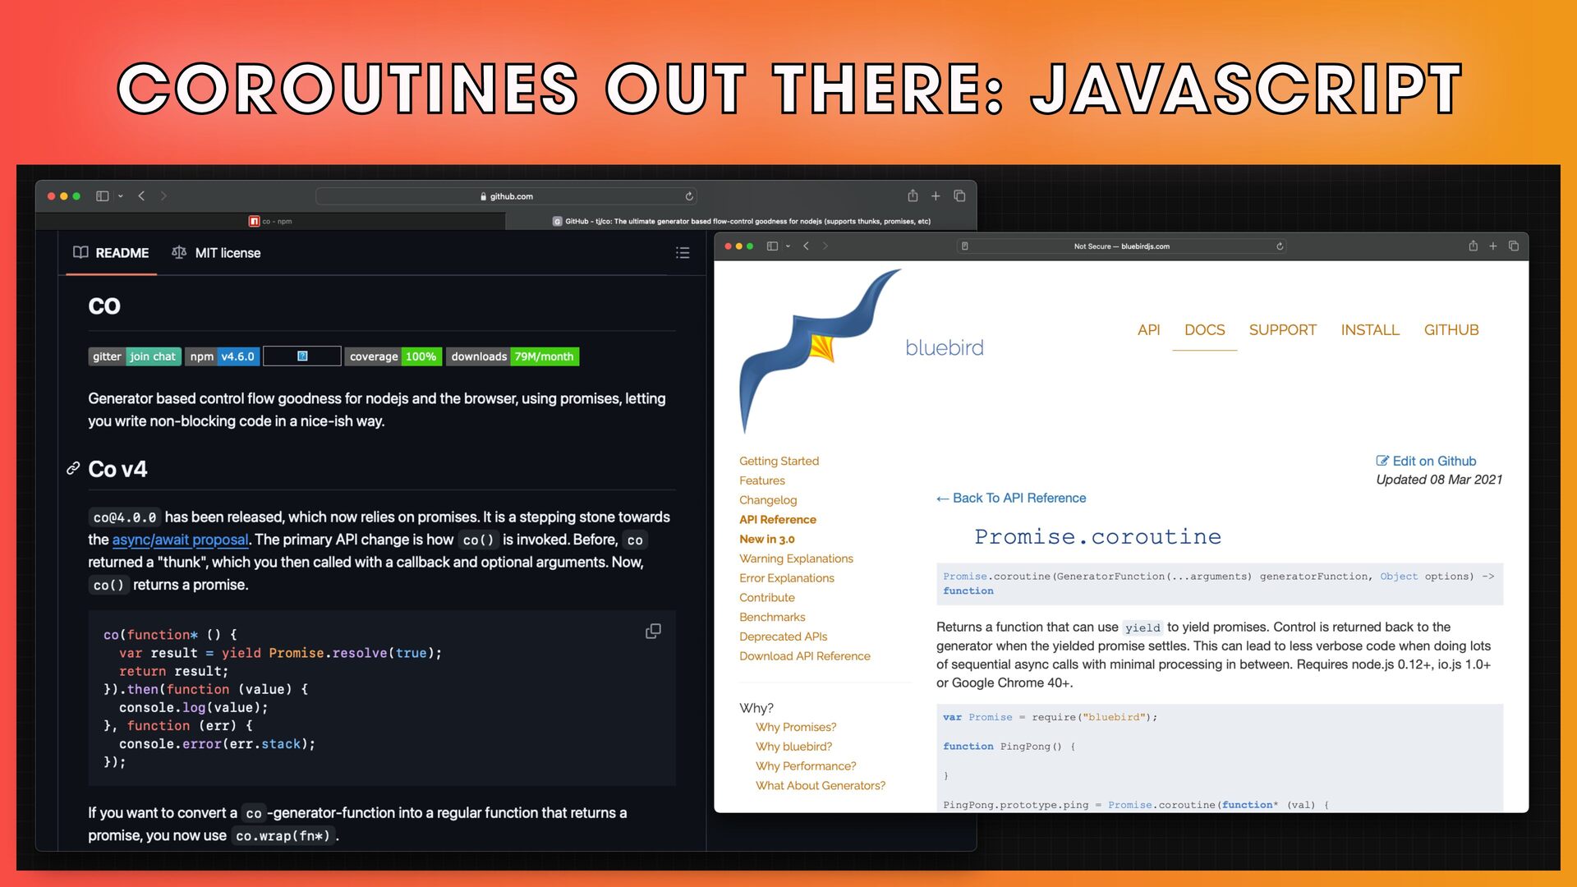Click the copy code icon in co README

pyautogui.click(x=653, y=631)
